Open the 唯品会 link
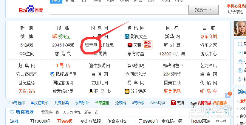This screenshot has height=125, width=246. click(209, 91)
